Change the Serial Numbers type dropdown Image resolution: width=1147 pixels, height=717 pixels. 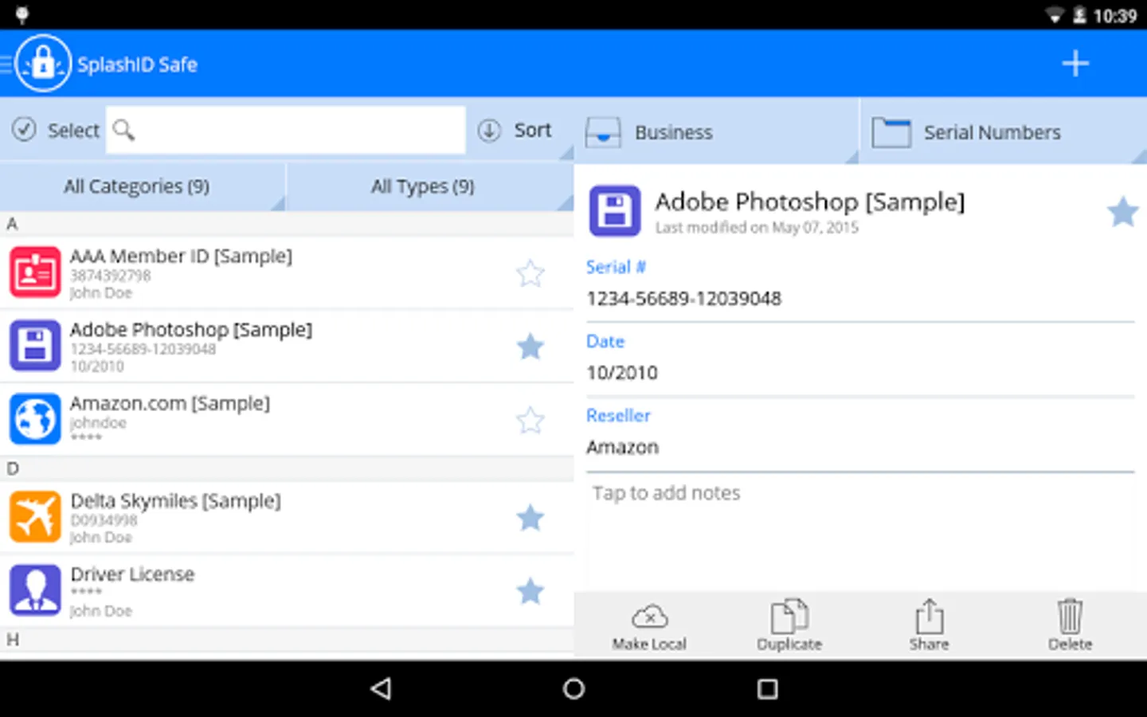click(1004, 131)
